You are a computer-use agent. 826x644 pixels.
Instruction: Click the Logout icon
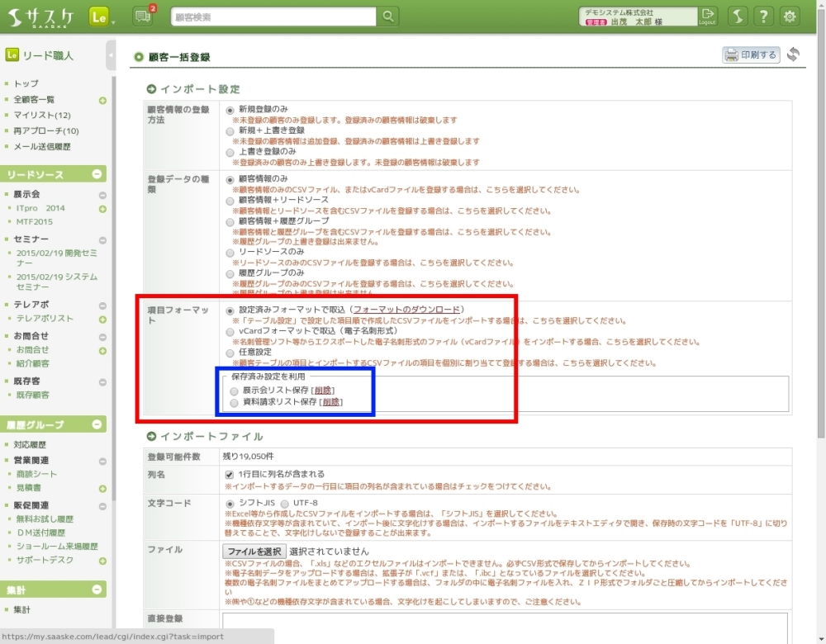(707, 17)
